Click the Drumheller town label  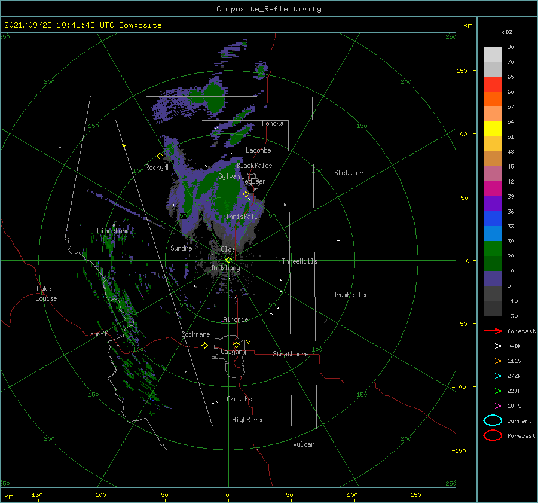[x=350, y=295]
